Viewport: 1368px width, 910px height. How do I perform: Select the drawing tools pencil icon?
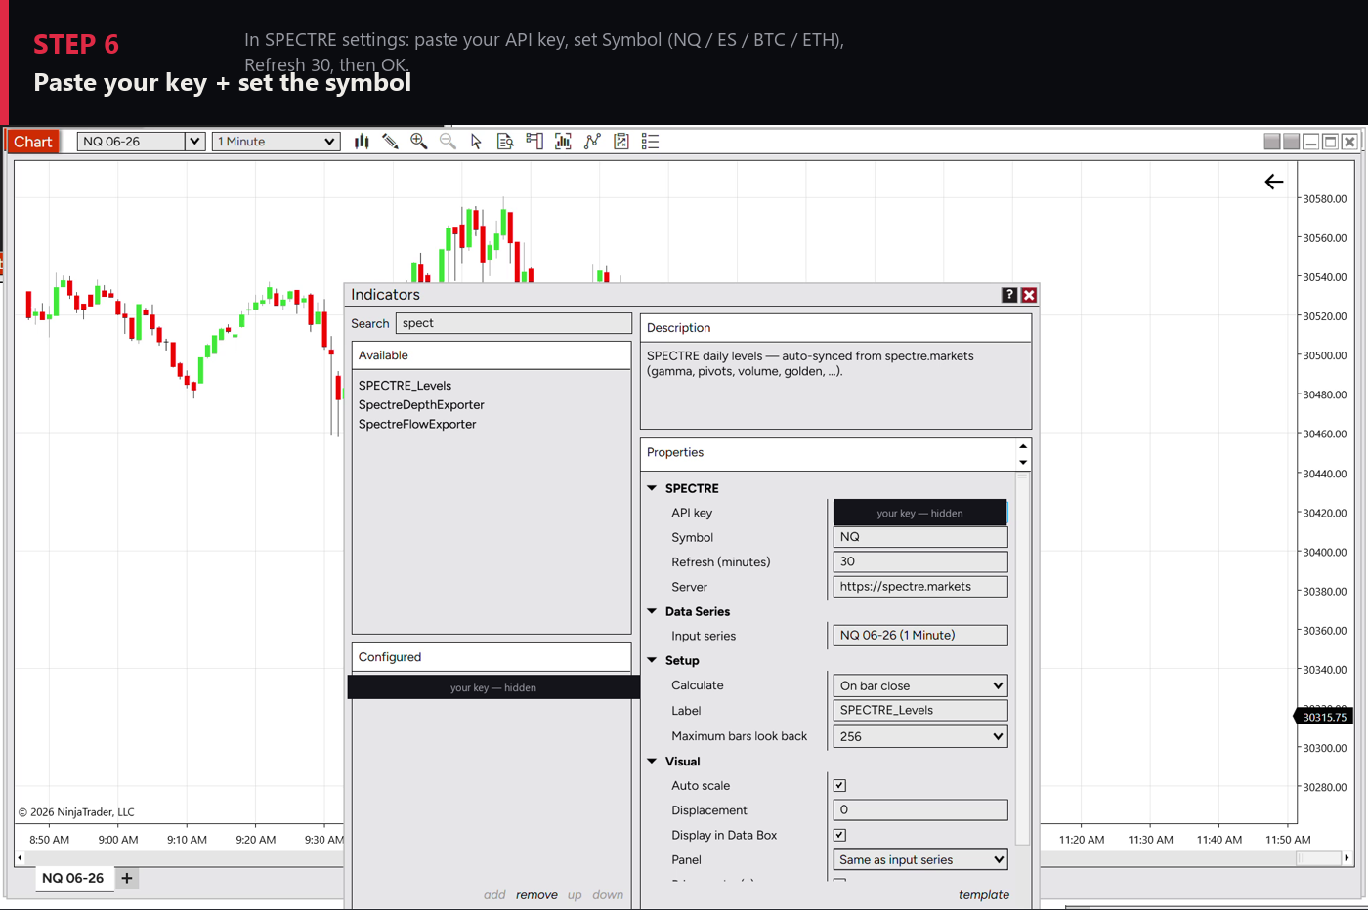390,142
